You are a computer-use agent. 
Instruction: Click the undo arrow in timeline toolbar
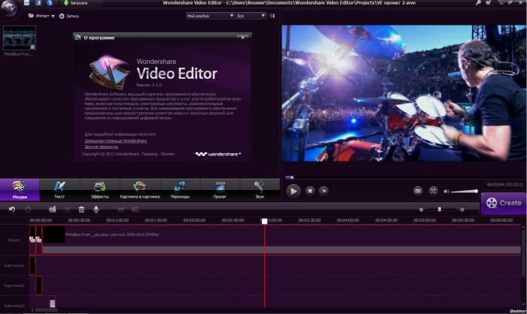(12, 210)
